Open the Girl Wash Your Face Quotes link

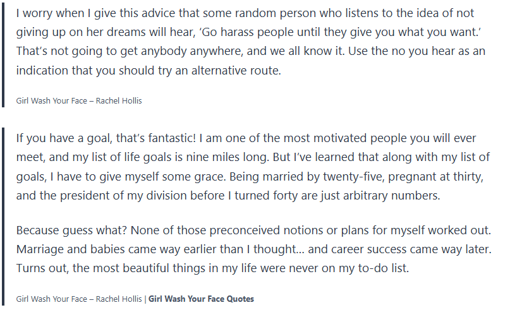201,299
